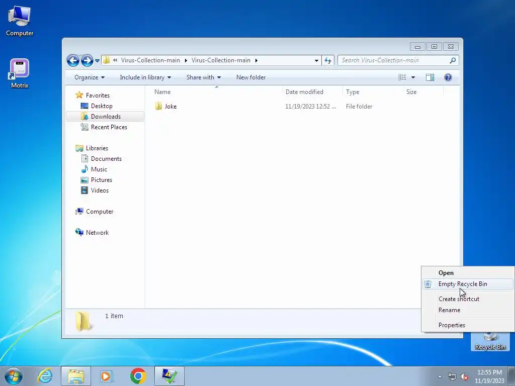Launch Google Chrome from the taskbar

click(x=138, y=376)
